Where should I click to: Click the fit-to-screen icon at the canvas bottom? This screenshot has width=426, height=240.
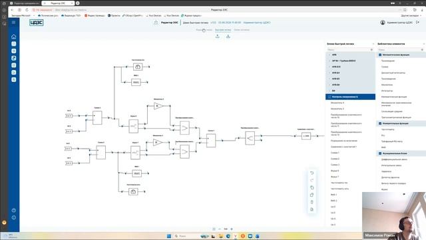pos(214,229)
